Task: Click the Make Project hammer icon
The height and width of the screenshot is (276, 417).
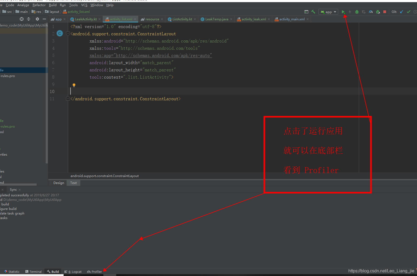Action: click(x=313, y=12)
